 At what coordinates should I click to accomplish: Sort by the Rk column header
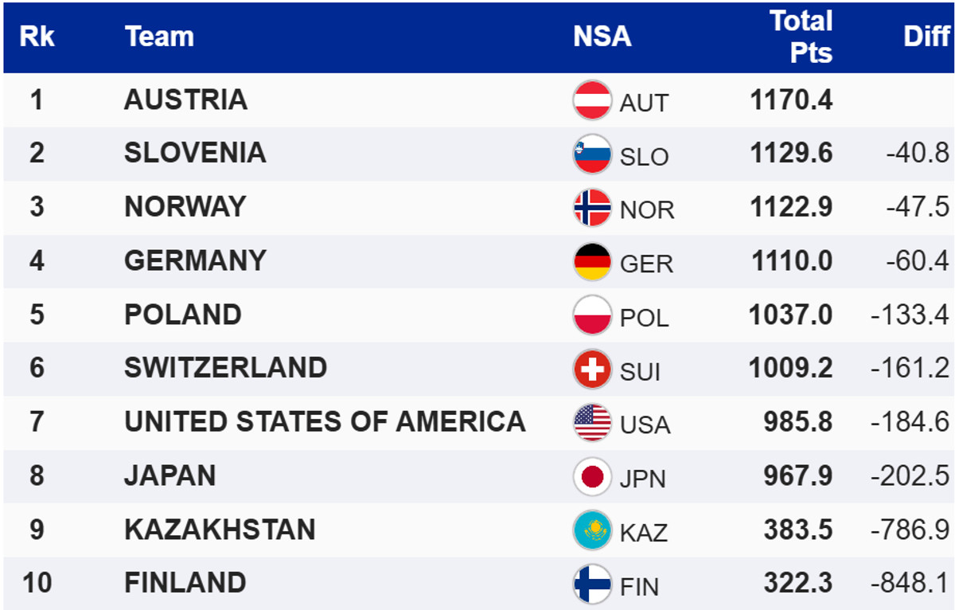[x=37, y=37]
